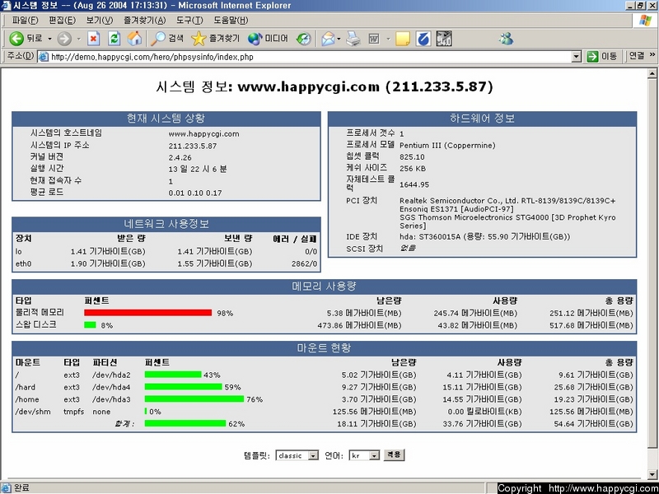Click the tmpfs type cell

pos(72,412)
